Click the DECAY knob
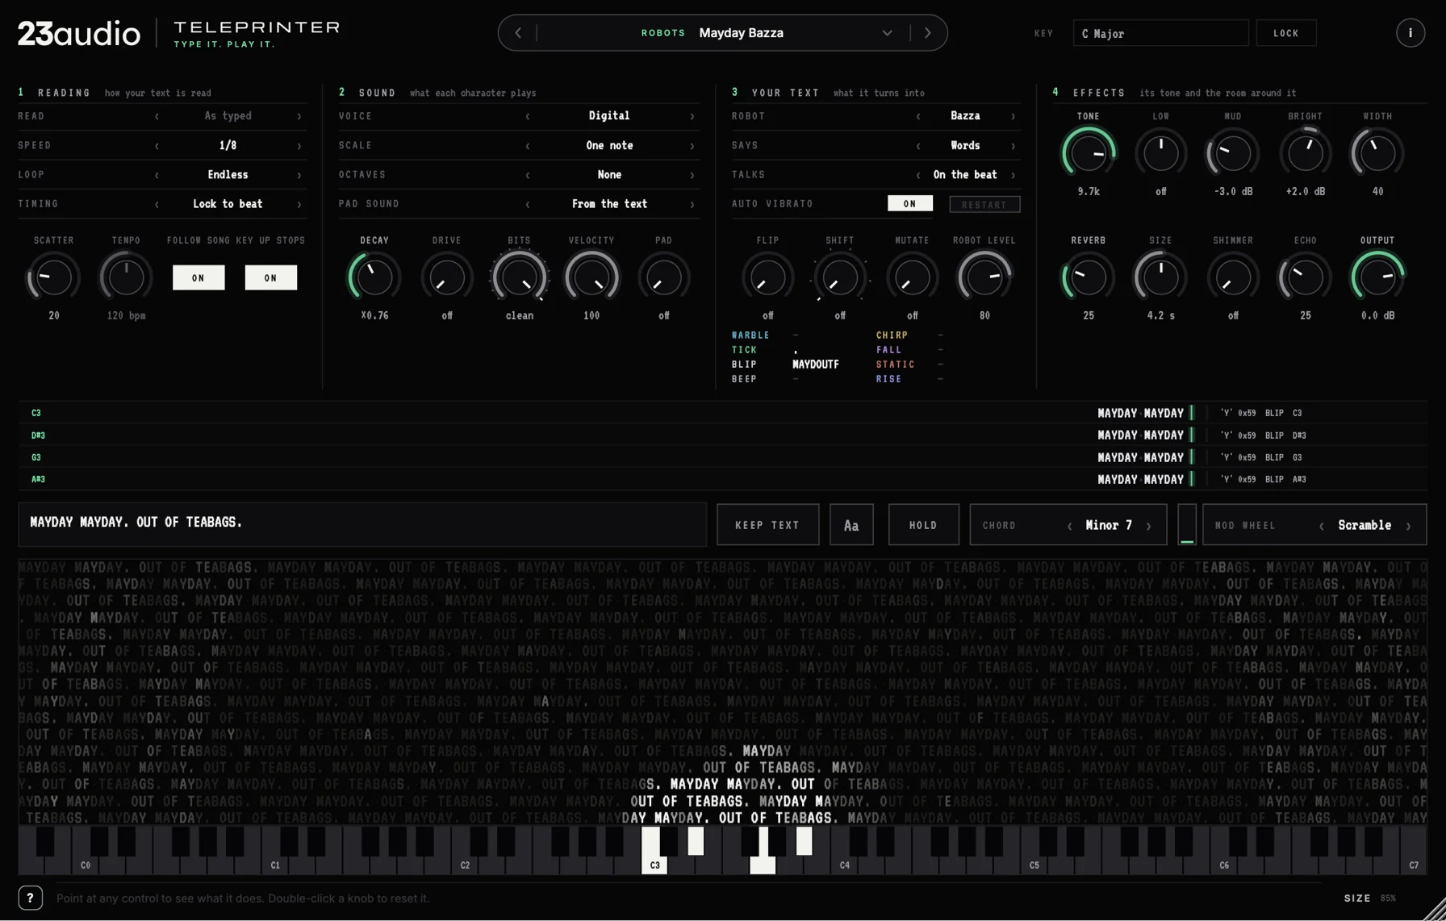Viewport: 1446px width, 921px height. coord(374,277)
